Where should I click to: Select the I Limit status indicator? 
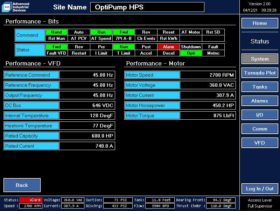pos(101,53)
